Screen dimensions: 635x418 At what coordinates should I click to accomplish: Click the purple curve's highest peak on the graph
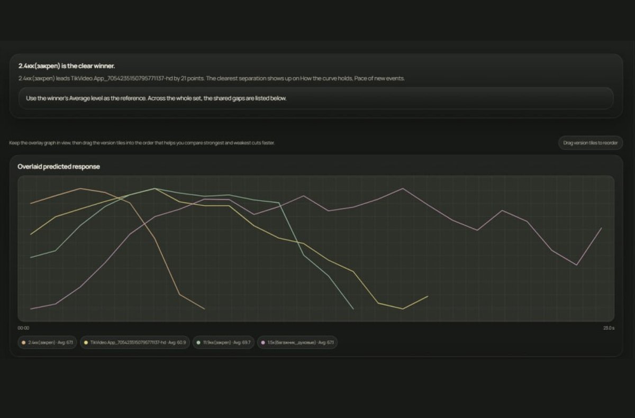tap(403, 188)
